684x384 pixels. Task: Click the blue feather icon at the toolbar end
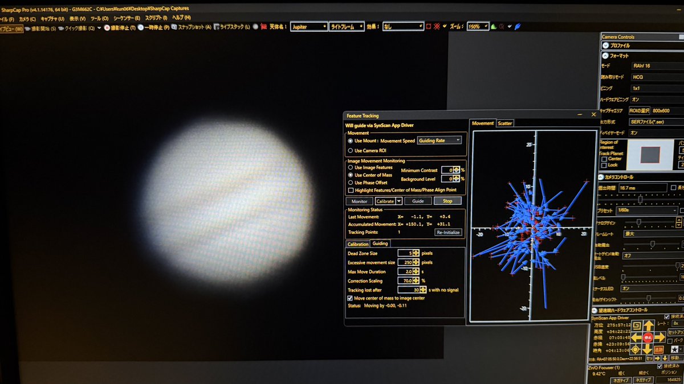tap(518, 27)
